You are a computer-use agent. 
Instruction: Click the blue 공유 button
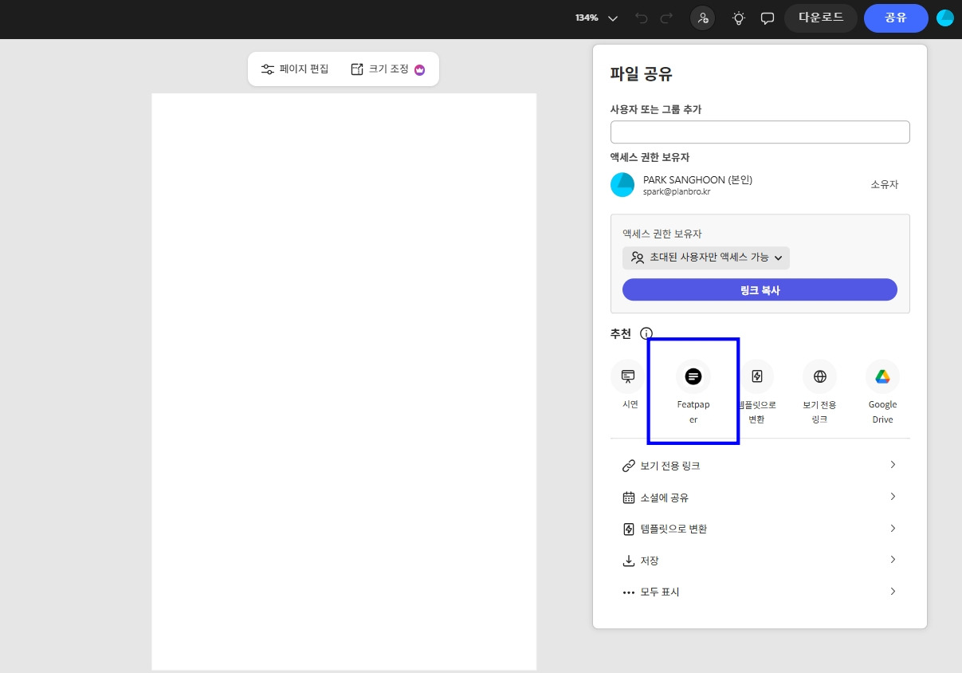896,17
